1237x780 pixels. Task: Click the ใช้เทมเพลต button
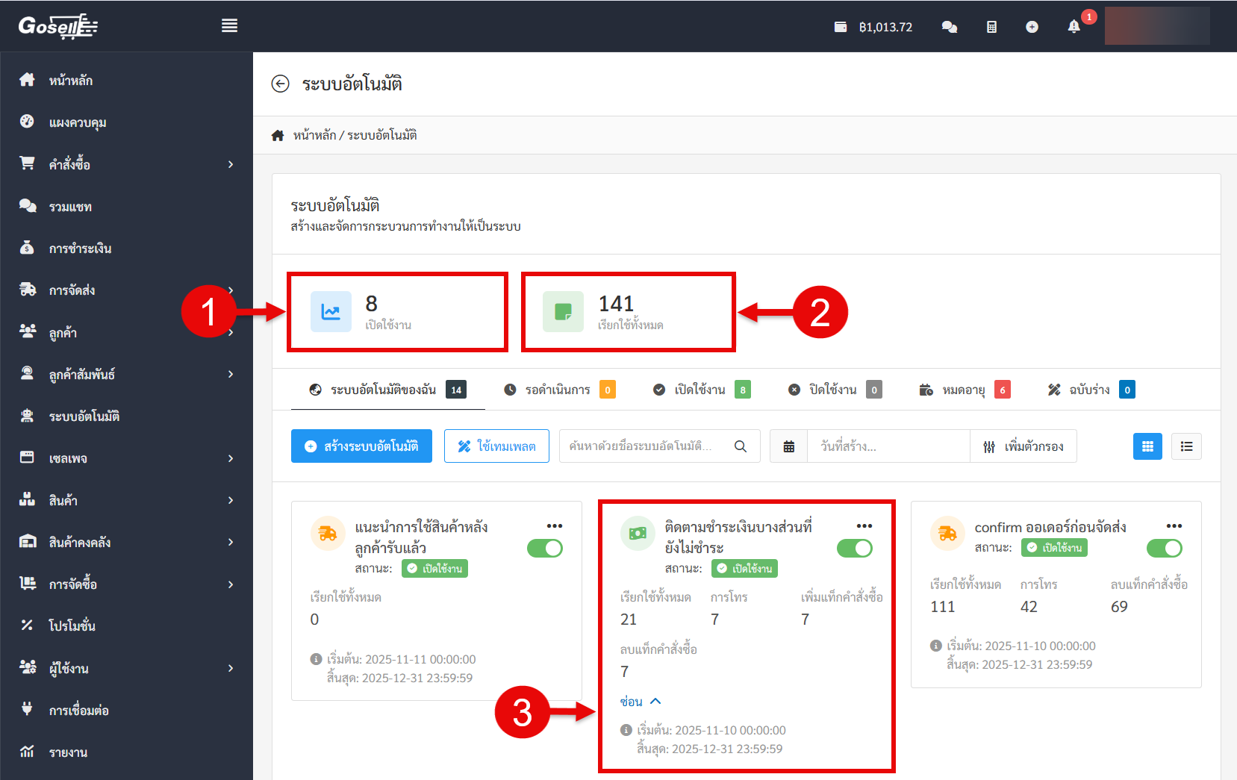tap(496, 446)
